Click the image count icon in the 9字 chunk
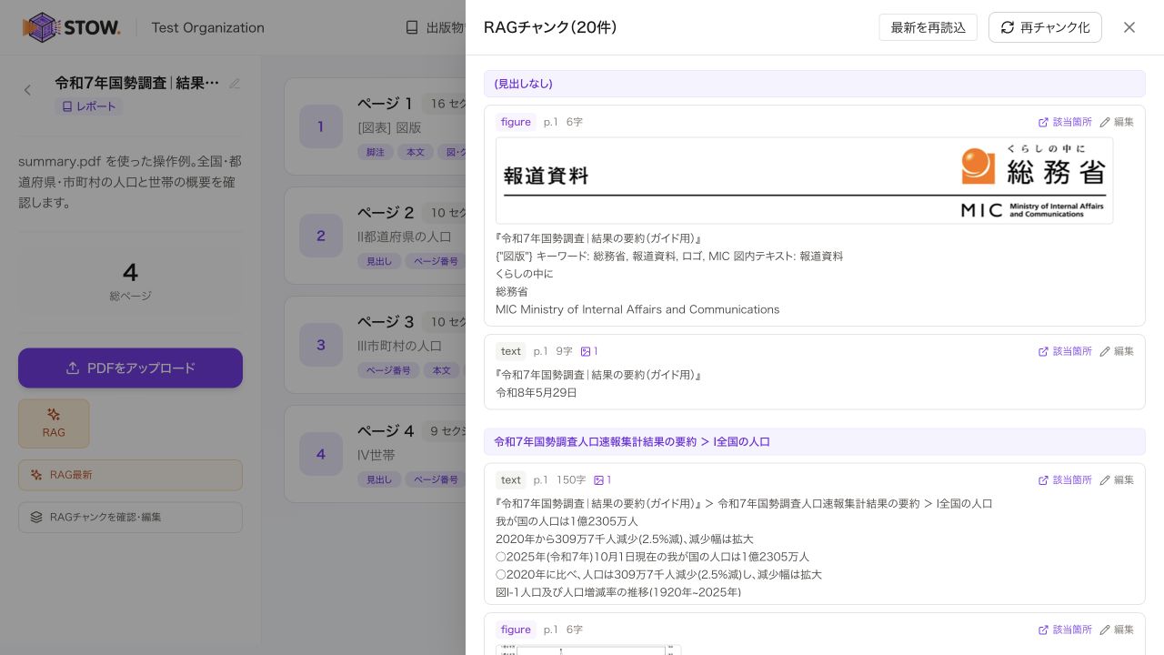Image resolution: width=1164 pixels, height=655 pixels. (x=586, y=351)
